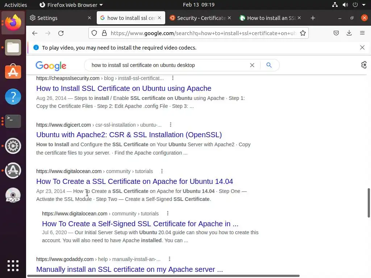The height and width of the screenshot is (278, 371).
Task: Open a new browser tab
Action: (x=313, y=18)
